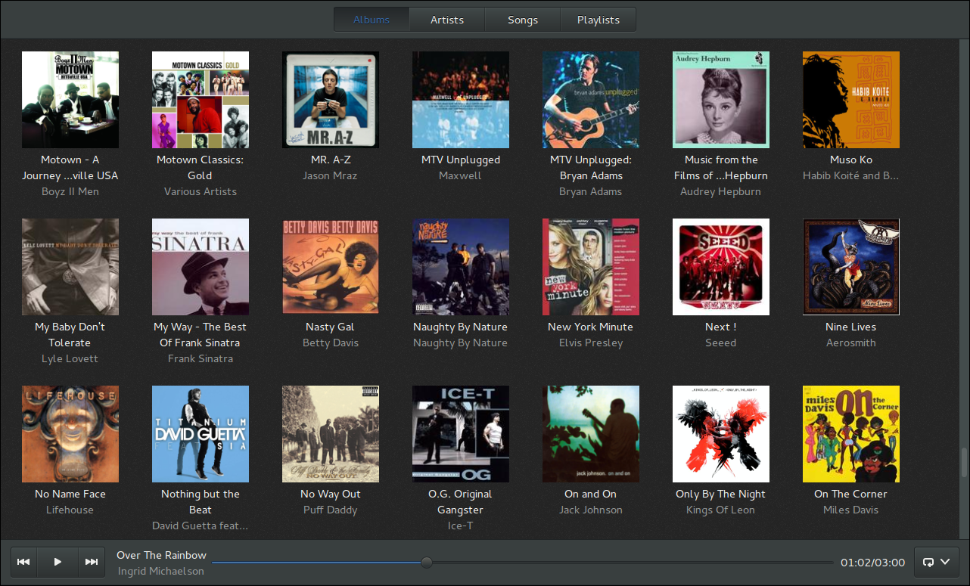Open the Only By The Night cover
Screen dimensions: 970x586
tap(721, 434)
